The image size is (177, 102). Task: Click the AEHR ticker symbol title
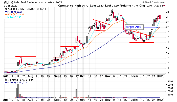point(8,2)
